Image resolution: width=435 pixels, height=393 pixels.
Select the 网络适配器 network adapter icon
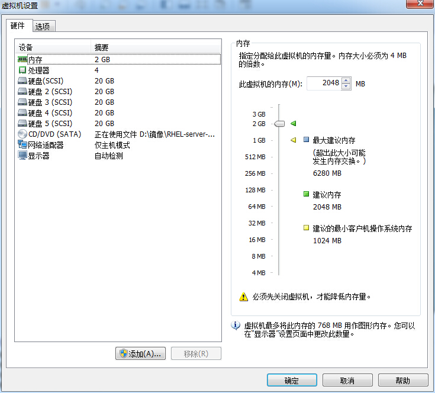pos(22,145)
